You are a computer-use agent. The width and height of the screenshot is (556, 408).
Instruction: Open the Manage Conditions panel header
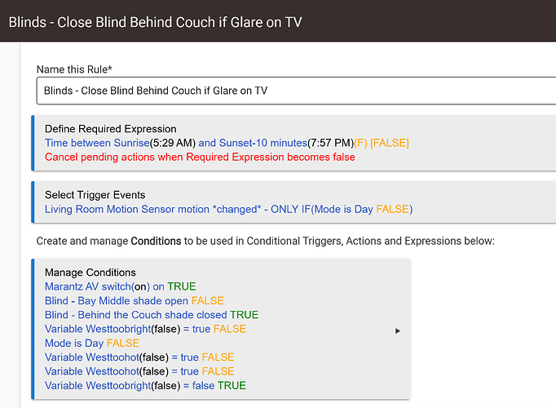tap(90, 273)
